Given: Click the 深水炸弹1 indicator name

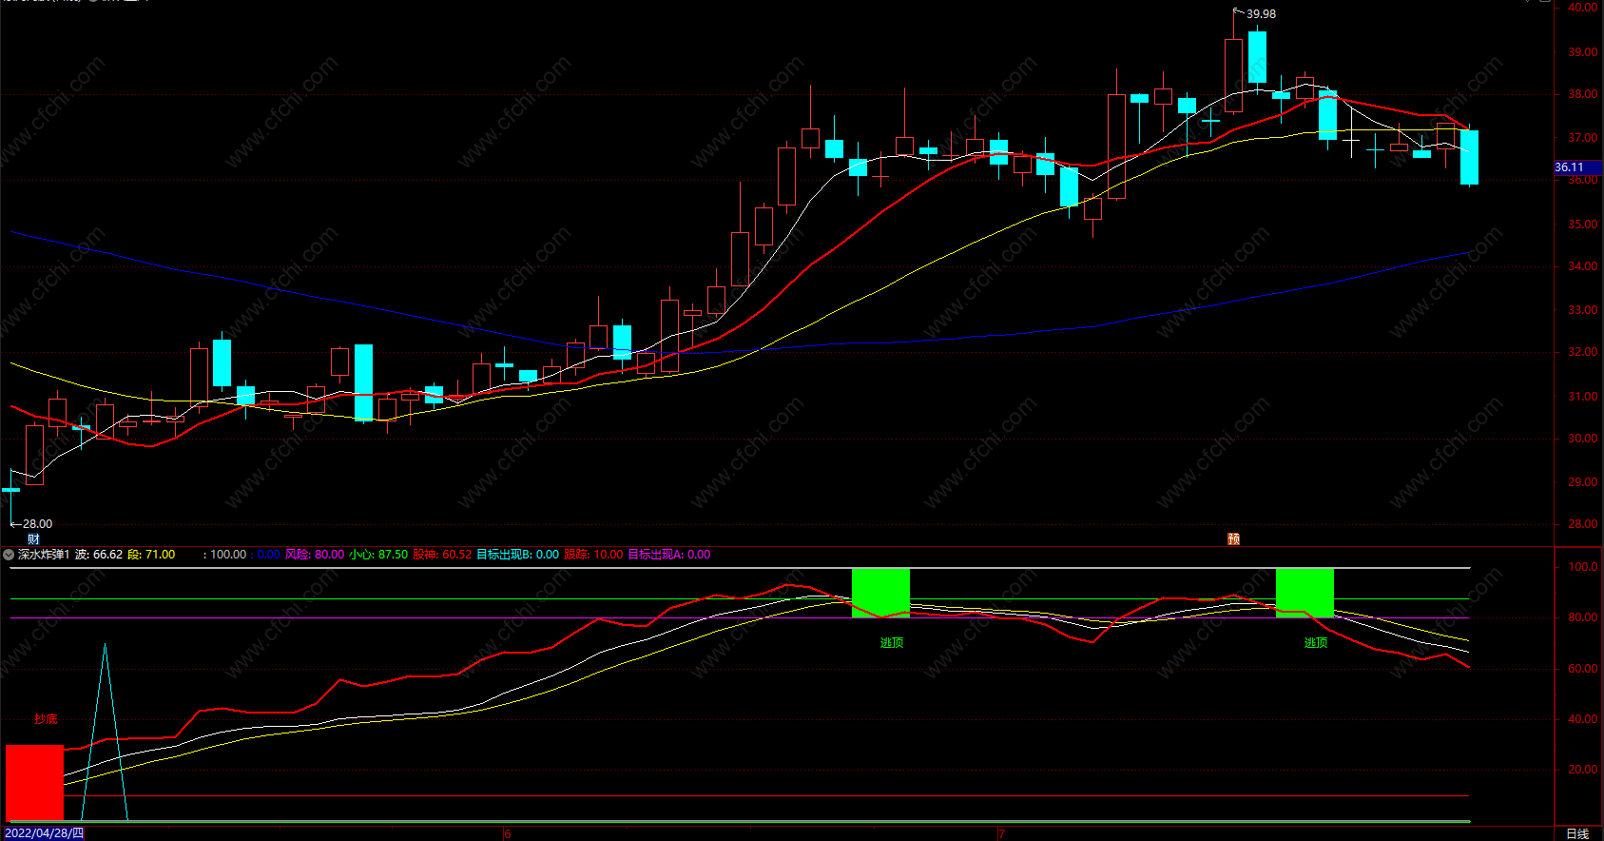Looking at the screenshot, I should pyautogui.click(x=44, y=555).
